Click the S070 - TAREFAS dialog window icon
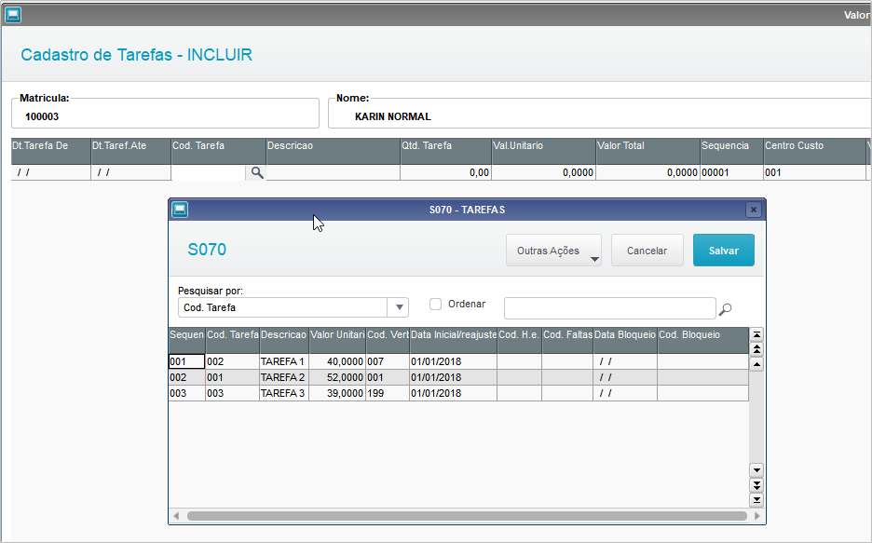 coord(180,210)
